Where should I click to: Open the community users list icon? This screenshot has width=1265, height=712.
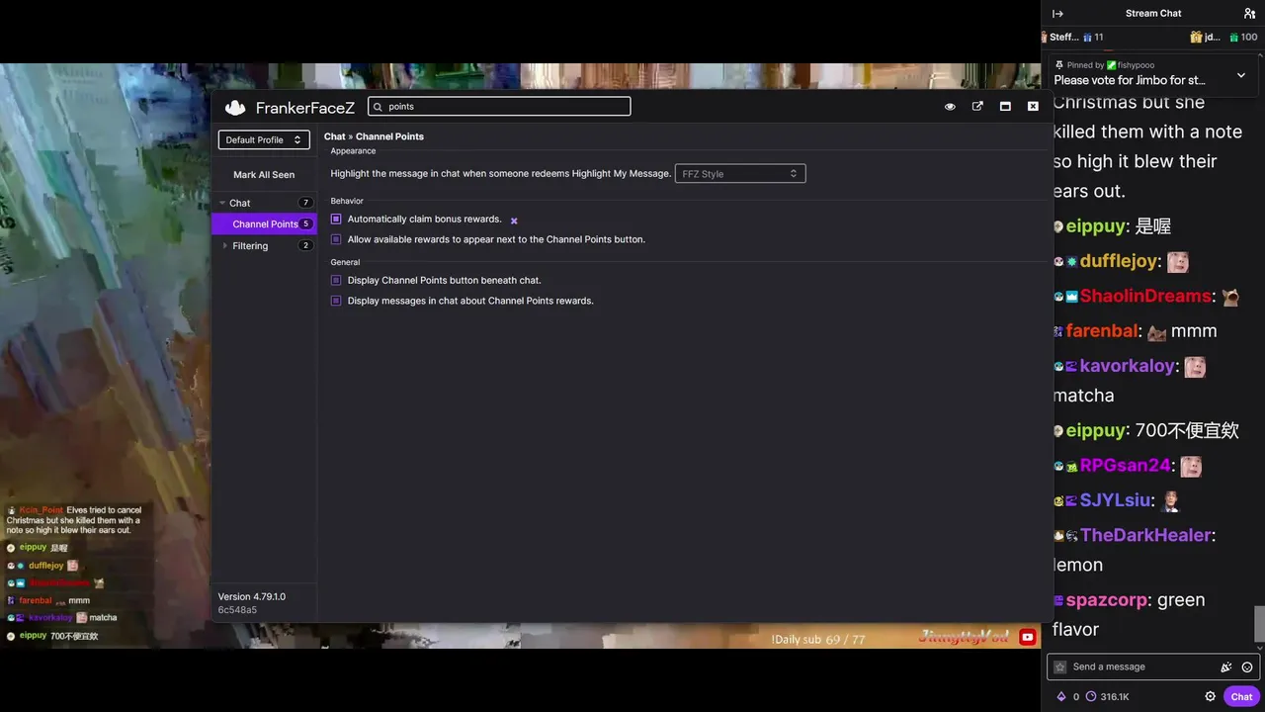(x=1249, y=14)
